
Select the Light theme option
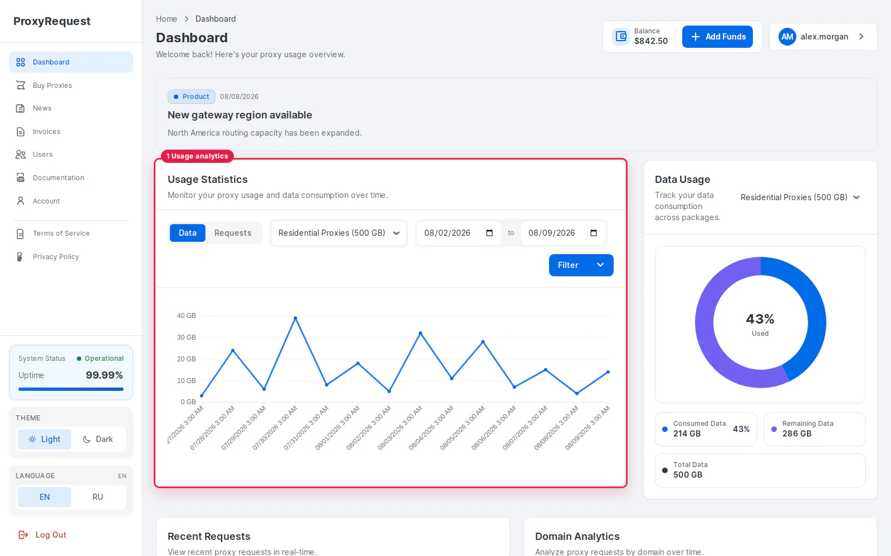pyautogui.click(x=44, y=439)
